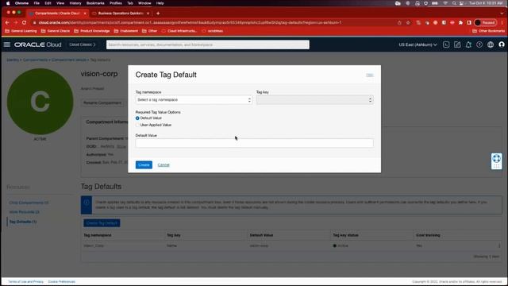Open macOS Spotlight search icon

tap(454, 3)
